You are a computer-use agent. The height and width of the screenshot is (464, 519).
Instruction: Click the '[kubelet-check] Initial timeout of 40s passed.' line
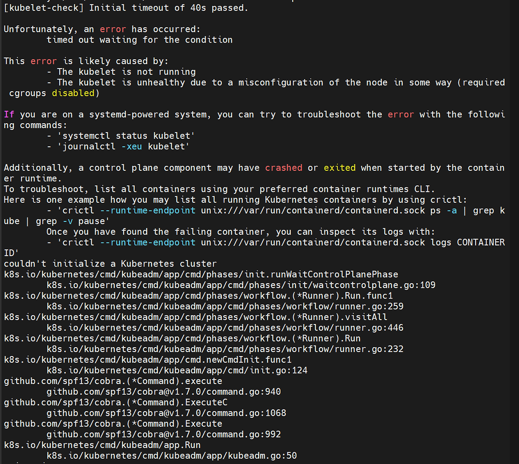pyautogui.click(x=126, y=8)
